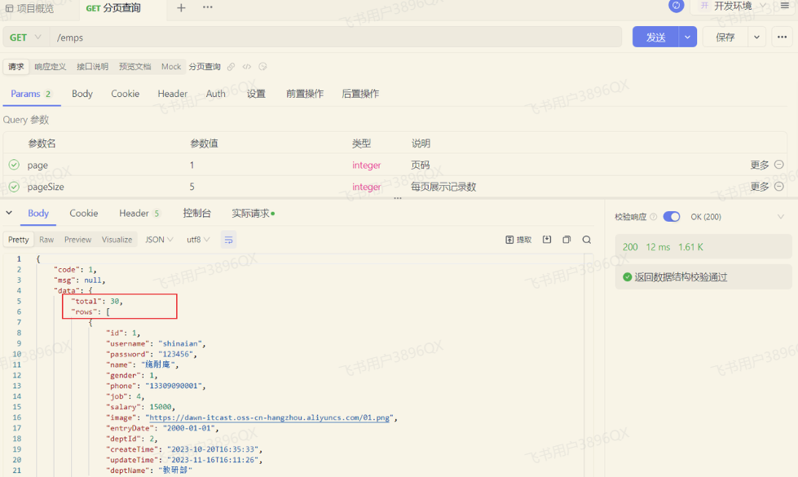The width and height of the screenshot is (798, 477).
Task: Open the response Body tab
Action: coord(38,214)
